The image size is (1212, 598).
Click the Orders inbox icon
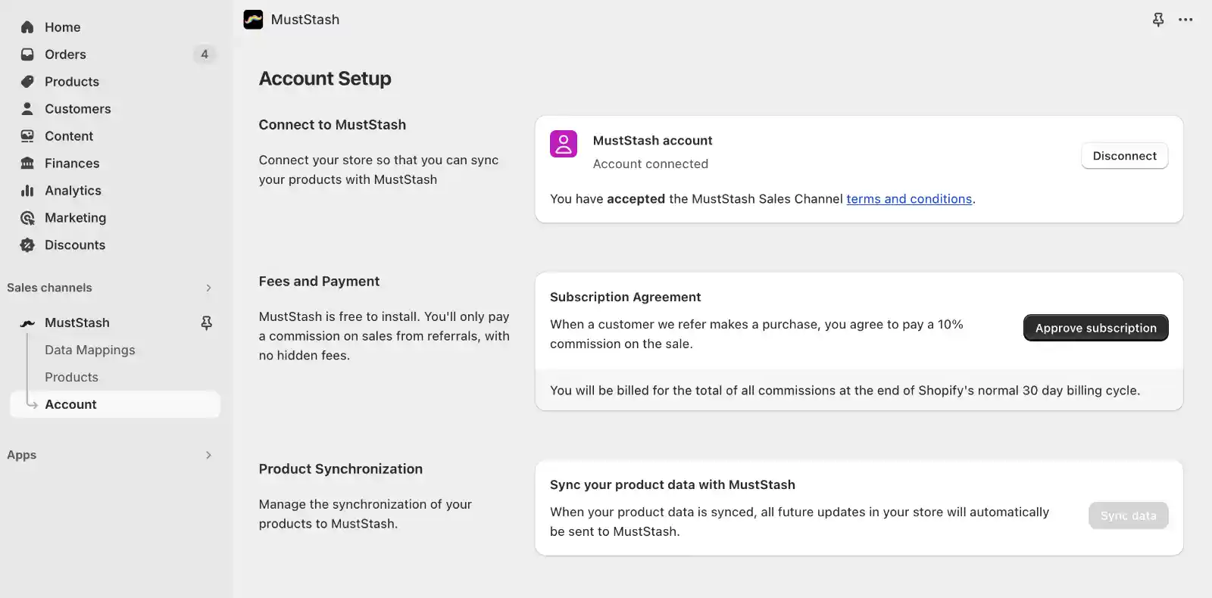click(x=27, y=55)
